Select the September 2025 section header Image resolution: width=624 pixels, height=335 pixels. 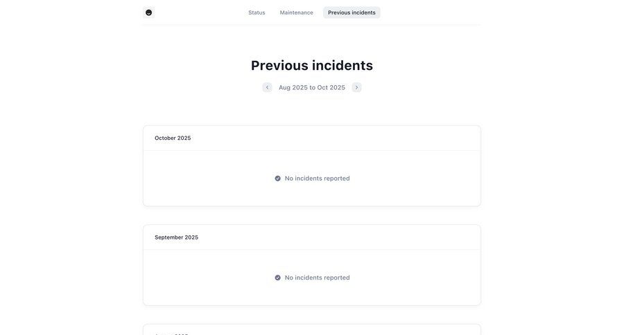(176, 237)
